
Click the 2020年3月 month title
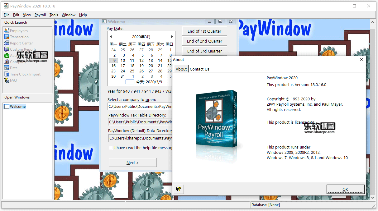(141, 37)
